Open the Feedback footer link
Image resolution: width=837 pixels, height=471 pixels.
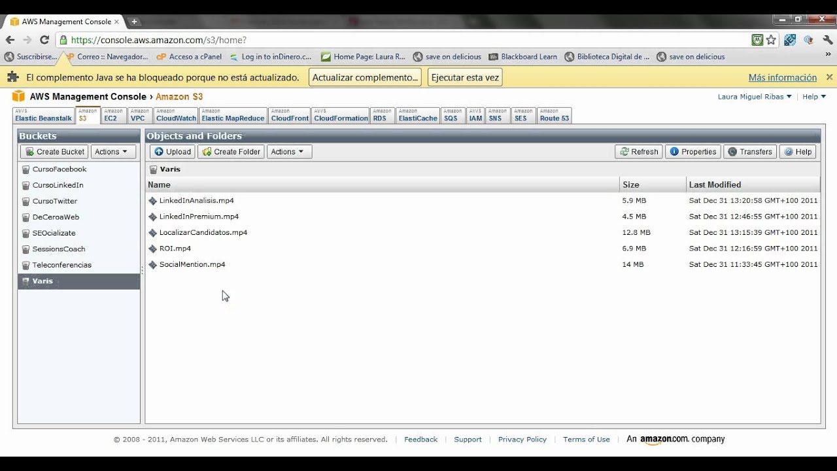pyautogui.click(x=420, y=440)
